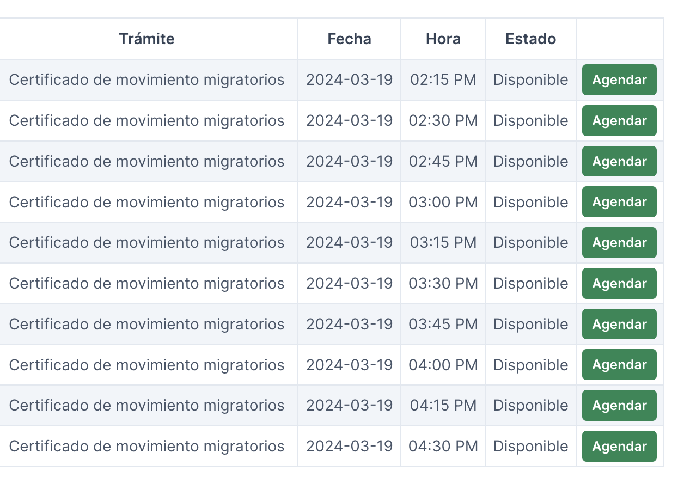Click the Hora column header
684x477 pixels.
443,39
